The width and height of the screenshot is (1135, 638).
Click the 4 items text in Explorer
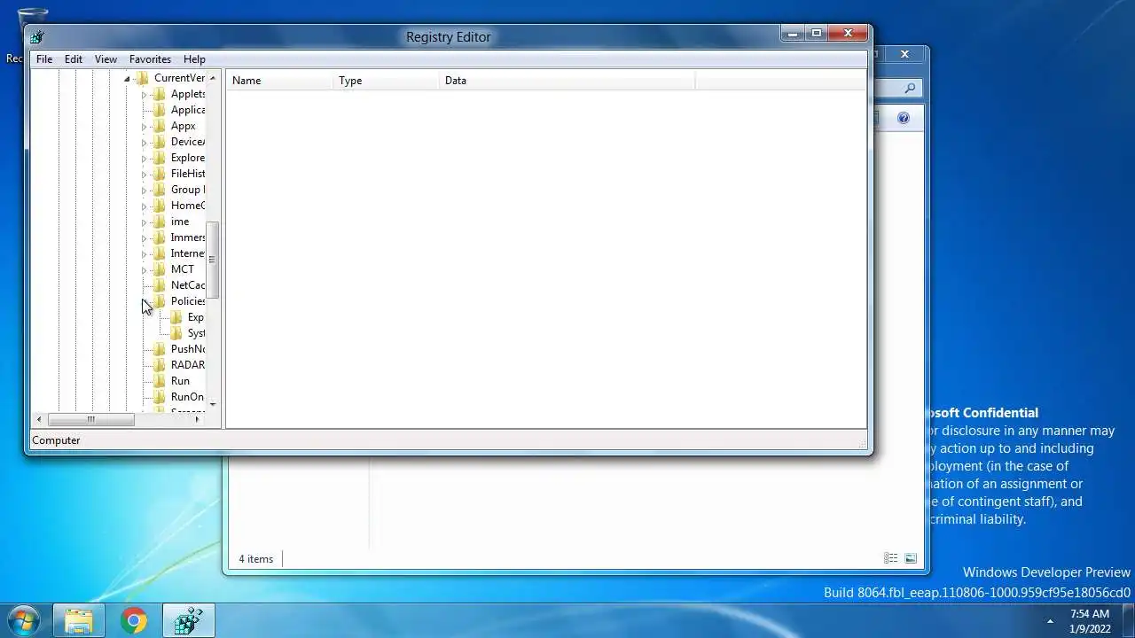click(256, 559)
